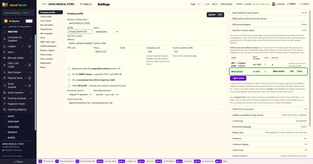This screenshot has width=313, height=164.
Task: Add new HSN / SAC code with plus
Action: pos(29,65)
